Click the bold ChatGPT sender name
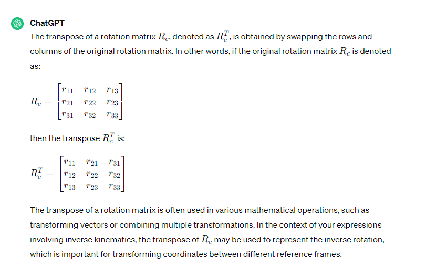 point(47,23)
